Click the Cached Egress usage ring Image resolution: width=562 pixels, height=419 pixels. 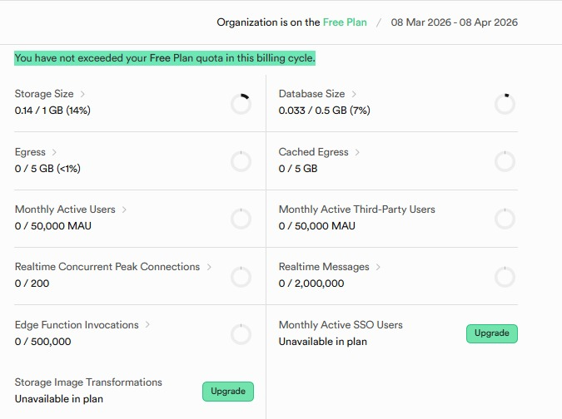pos(505,161)
